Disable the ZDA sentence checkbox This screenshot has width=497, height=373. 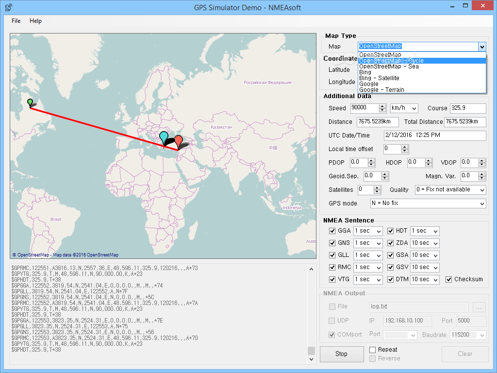click(390, 243)
